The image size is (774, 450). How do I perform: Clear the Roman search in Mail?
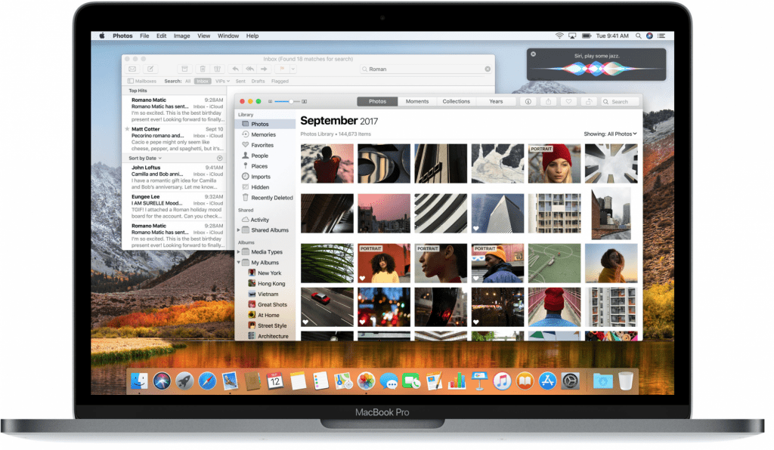click(488, 69)
